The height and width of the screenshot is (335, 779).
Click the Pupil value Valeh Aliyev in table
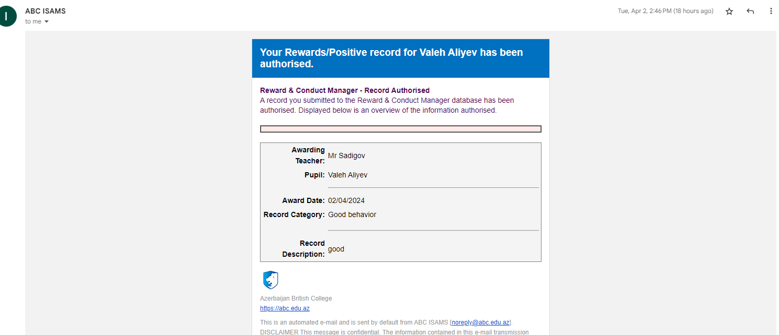click(347, 175)
